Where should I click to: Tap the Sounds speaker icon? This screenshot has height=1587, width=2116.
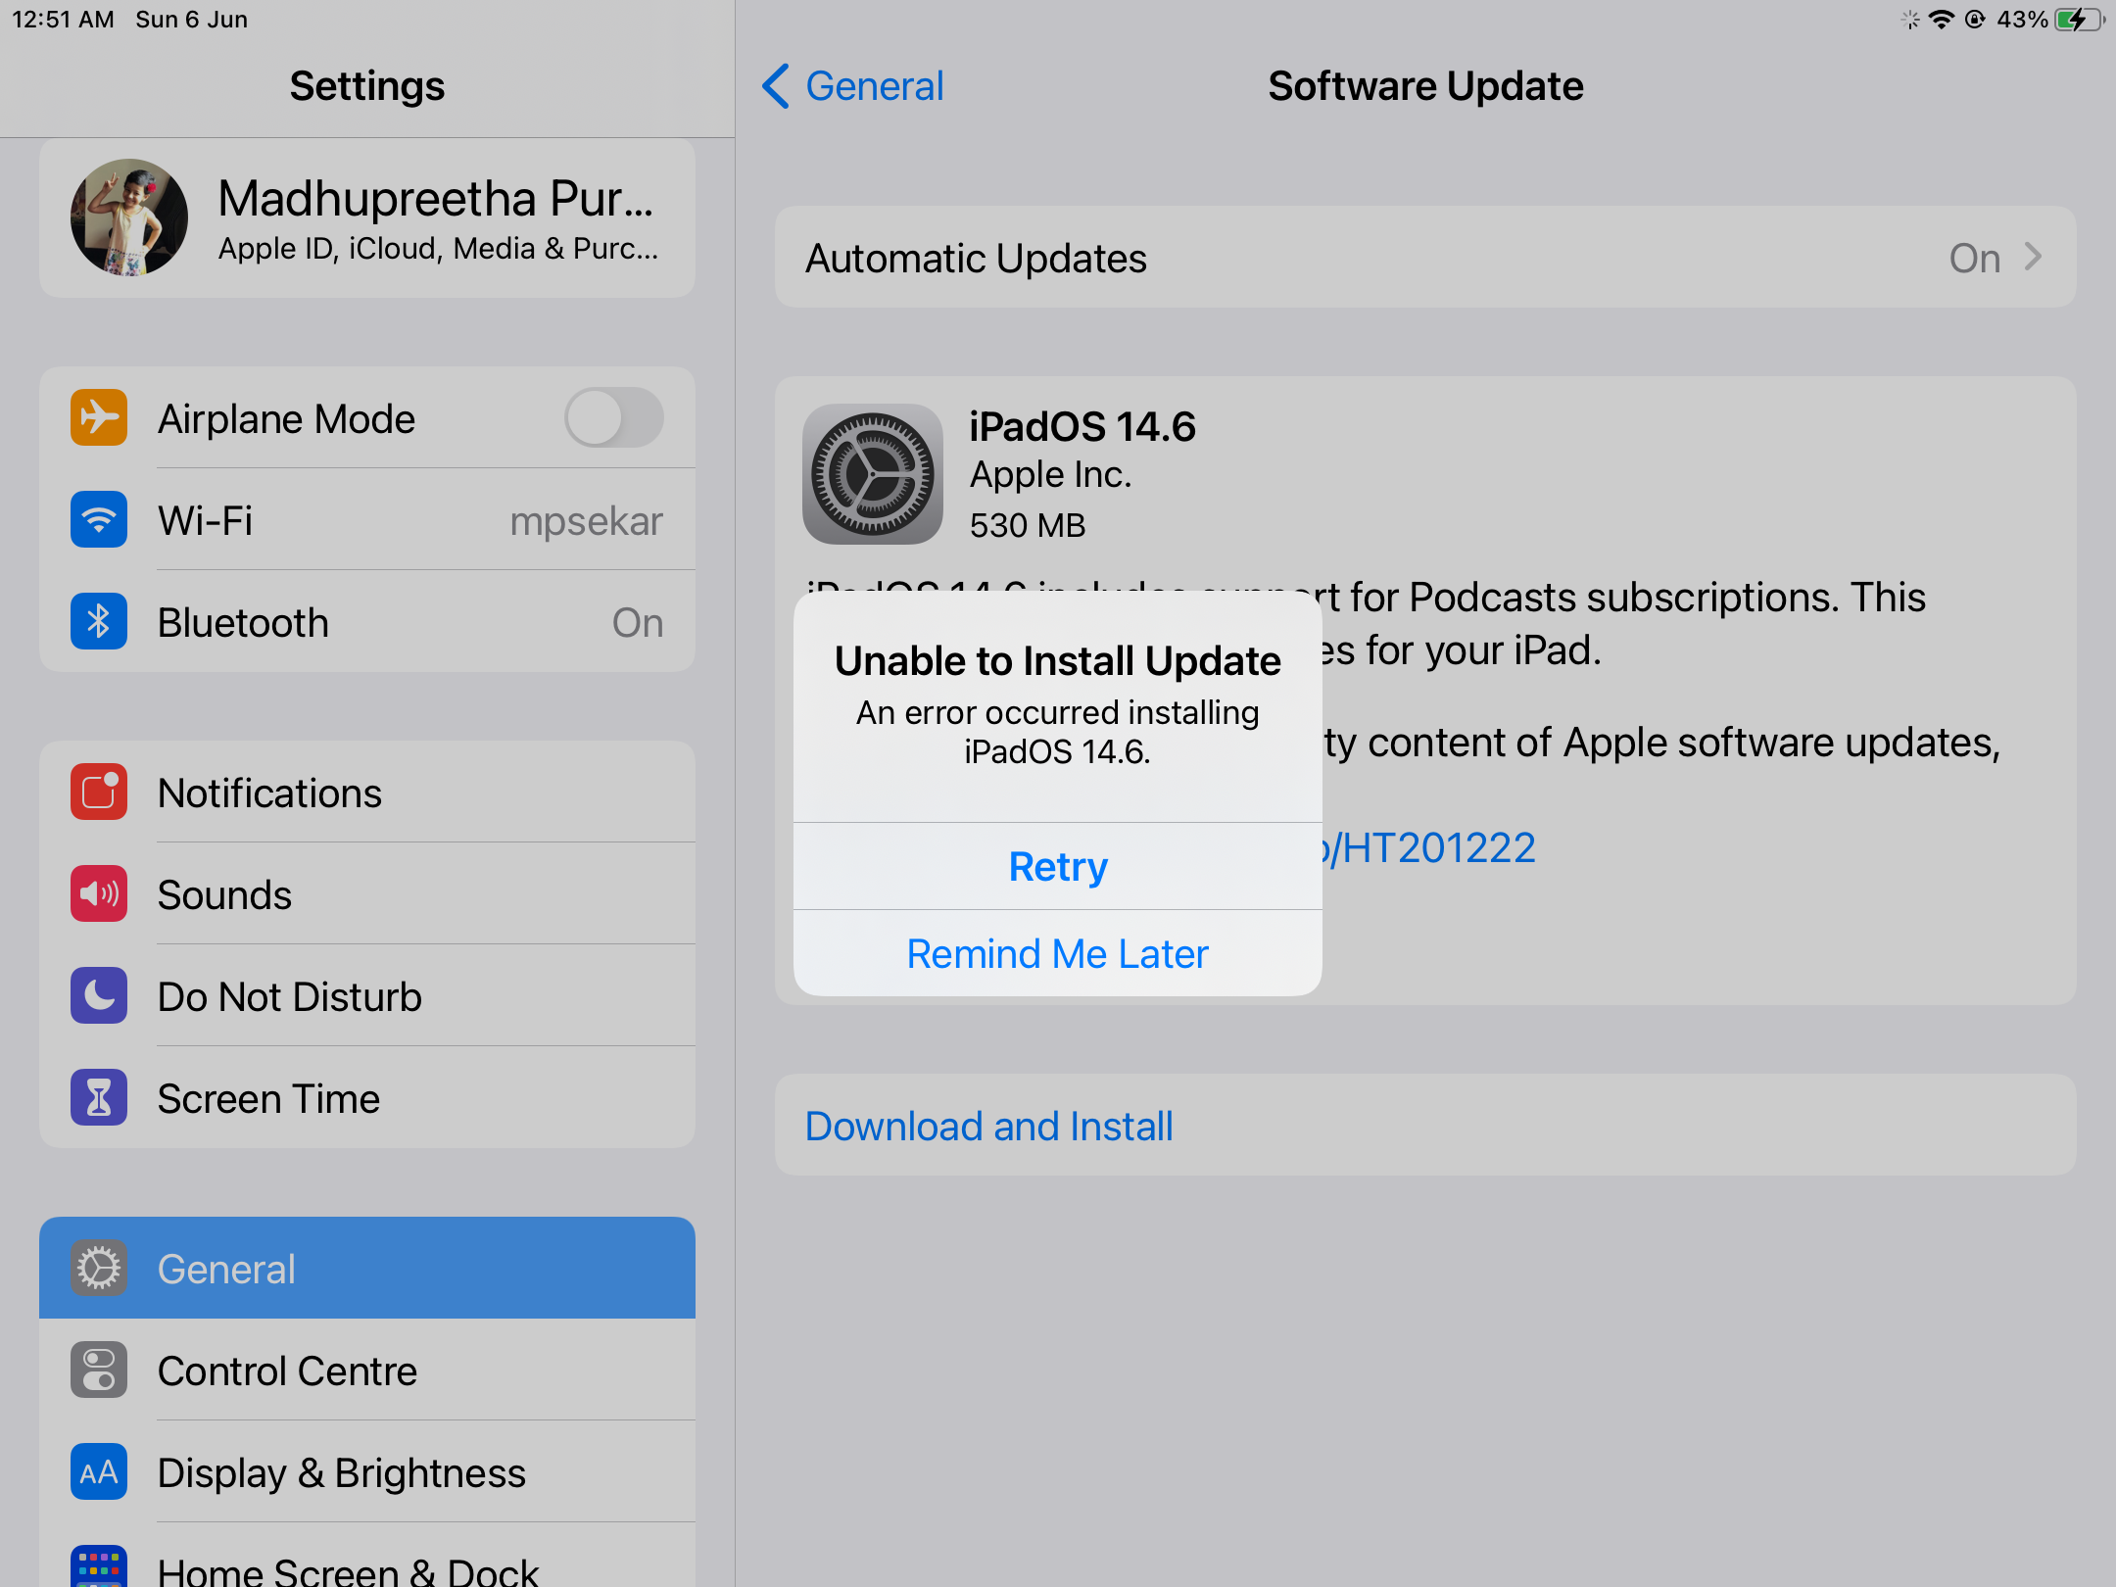[98, 894]
